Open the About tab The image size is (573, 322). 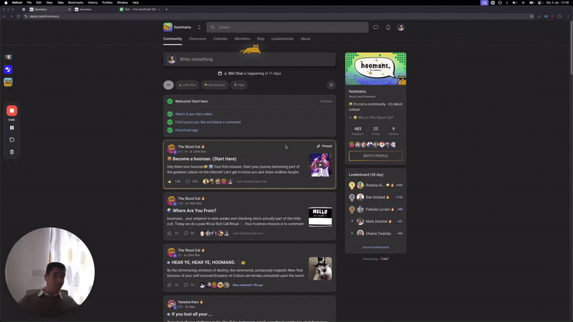point(306,39)
